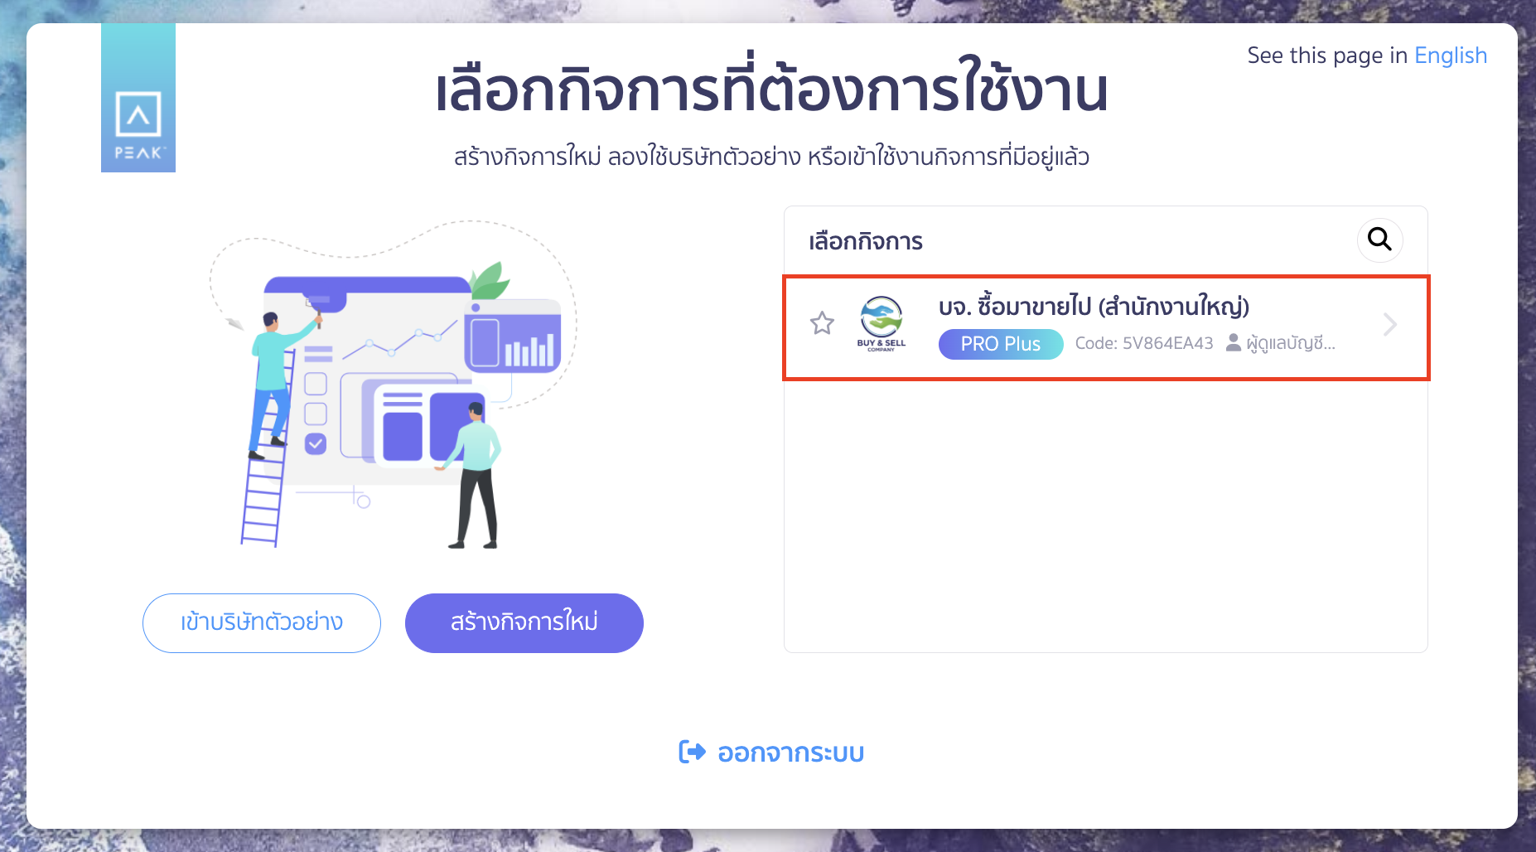Click the magnifying glass in เลือกกิจการ panel
Image resolution: width=1536 pixels, height=852 pixels.
coord(1379,240)
